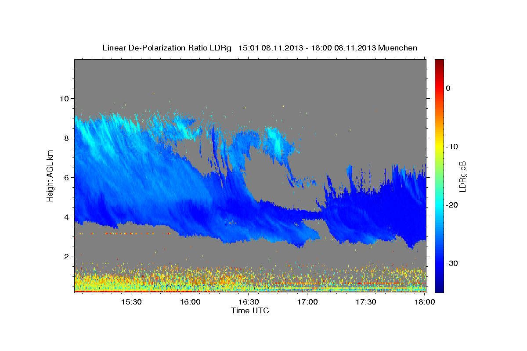Click the 'Height AGL km' axis label

[51, 175]
